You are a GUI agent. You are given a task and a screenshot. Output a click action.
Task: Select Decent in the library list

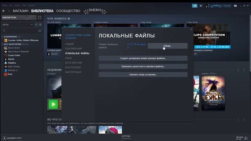coord(11,59)
